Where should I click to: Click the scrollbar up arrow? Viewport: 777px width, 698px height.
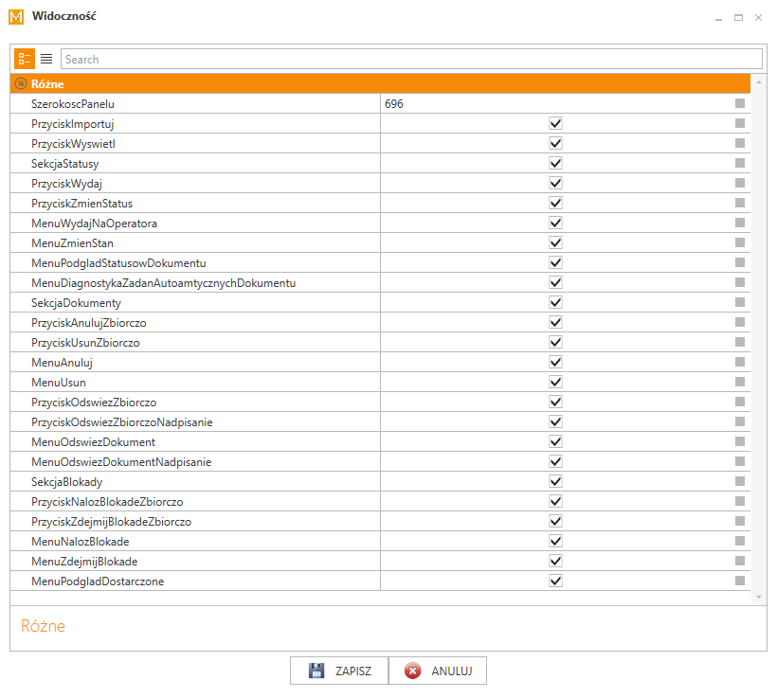click(x=759, y=81)
